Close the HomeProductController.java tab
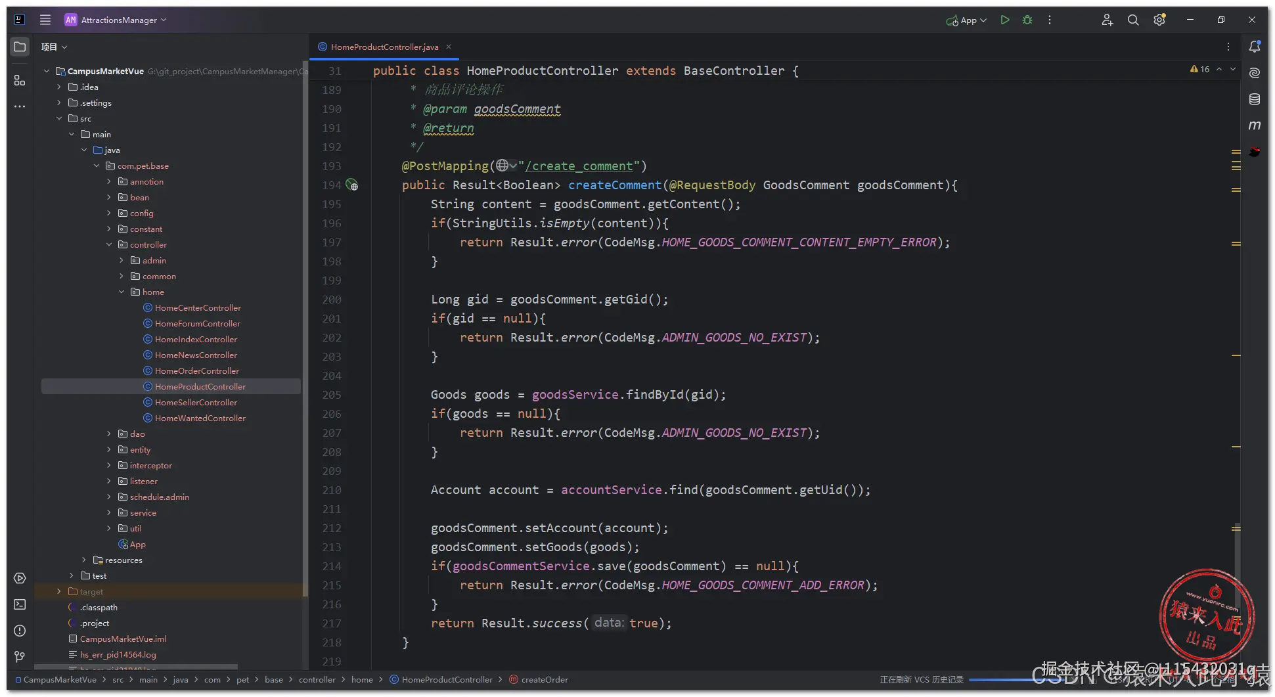Image resolution: width=1275 pixels, height=697 pixels. point(449,47)
